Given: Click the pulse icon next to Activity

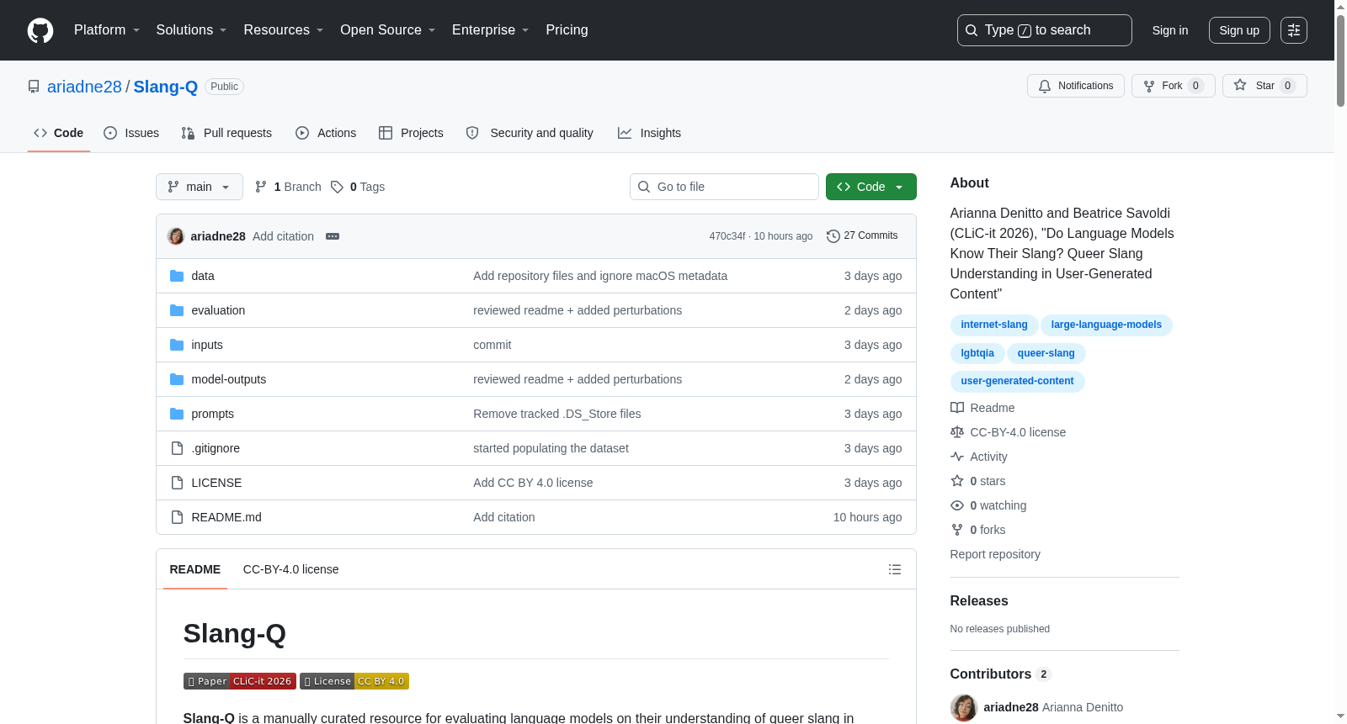Looking at the screenshot, I should pos(957,457).
